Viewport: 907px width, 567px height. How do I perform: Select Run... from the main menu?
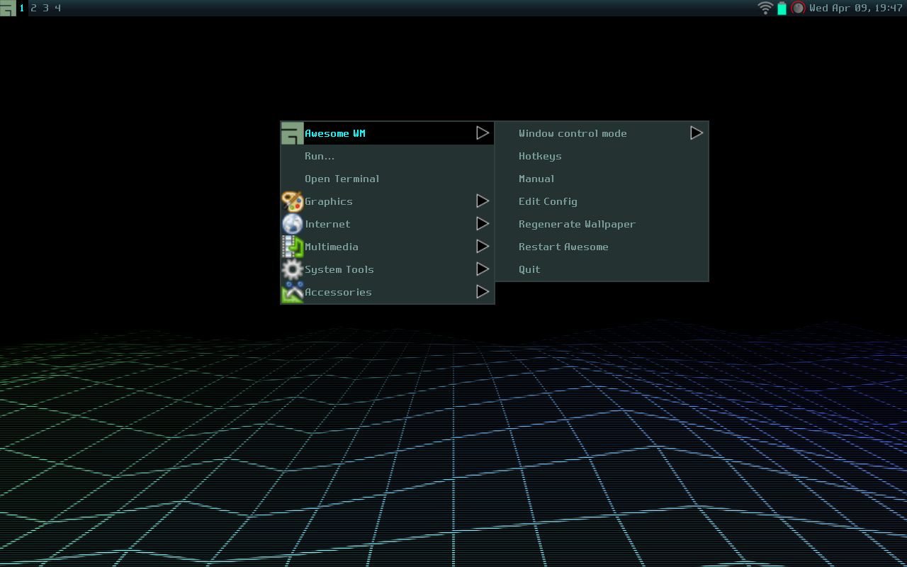pos(388,156)
